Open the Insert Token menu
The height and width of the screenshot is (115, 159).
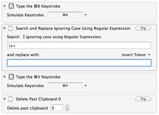point(136,55)
